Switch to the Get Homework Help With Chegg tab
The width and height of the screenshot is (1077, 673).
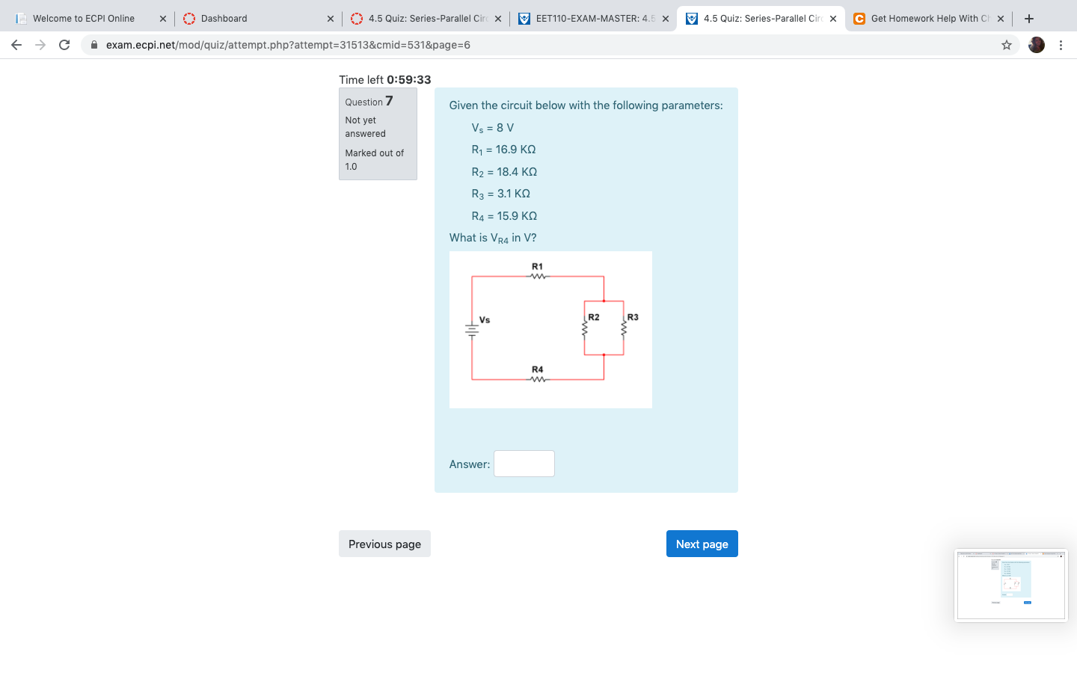pos(927,18)
